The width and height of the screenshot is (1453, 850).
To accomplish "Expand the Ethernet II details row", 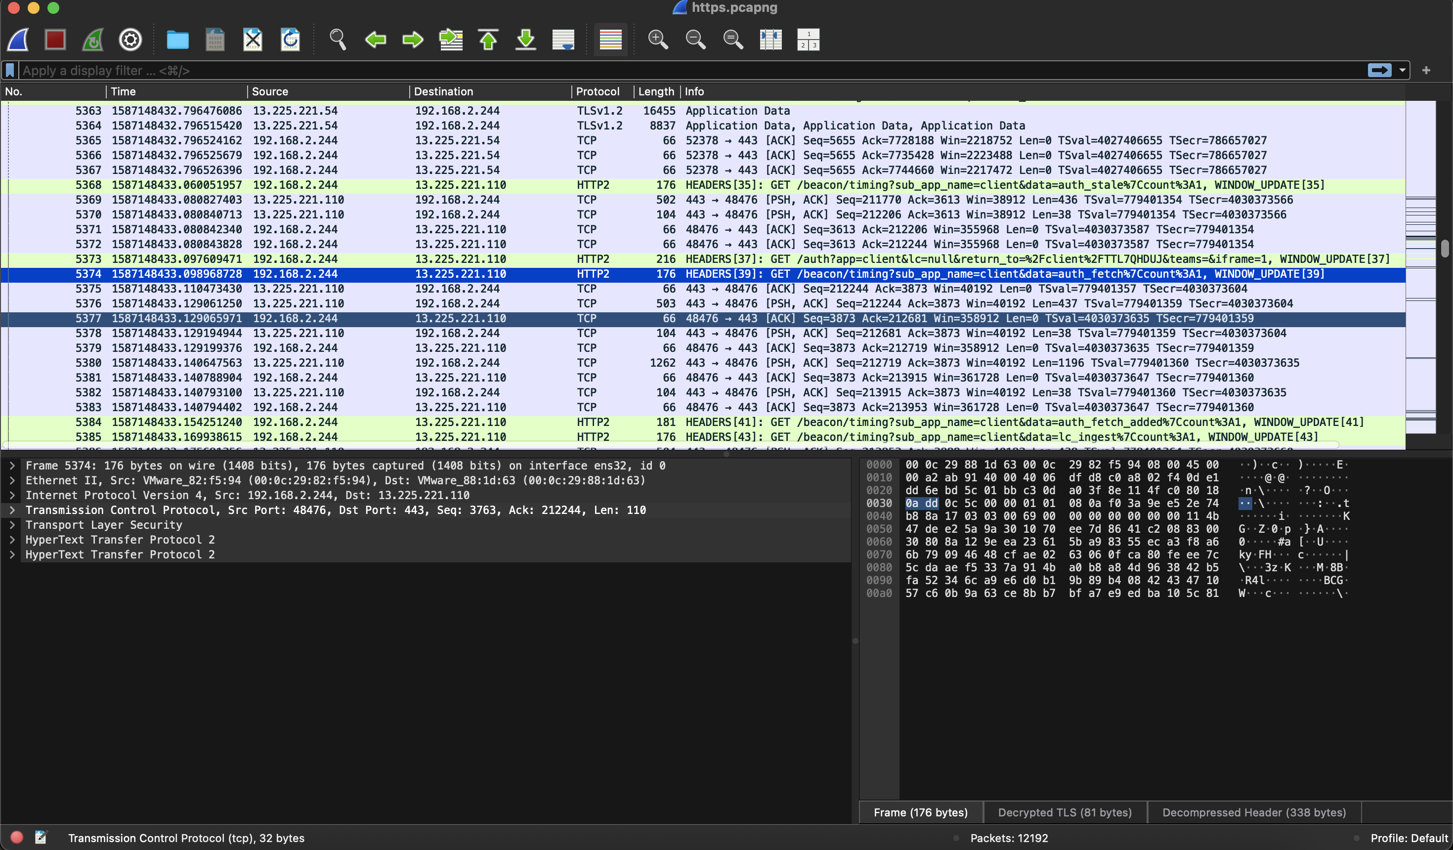I will [12, 480].
